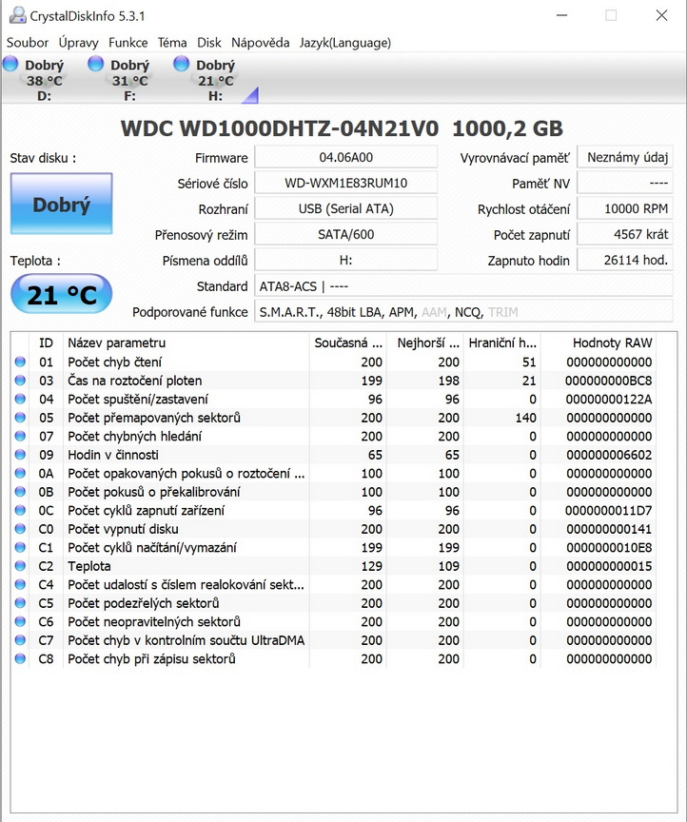Click the Firmware value field 04.06A00

(346, 158)
